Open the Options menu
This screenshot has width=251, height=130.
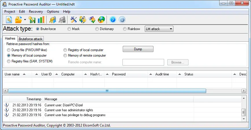point(53,12)
